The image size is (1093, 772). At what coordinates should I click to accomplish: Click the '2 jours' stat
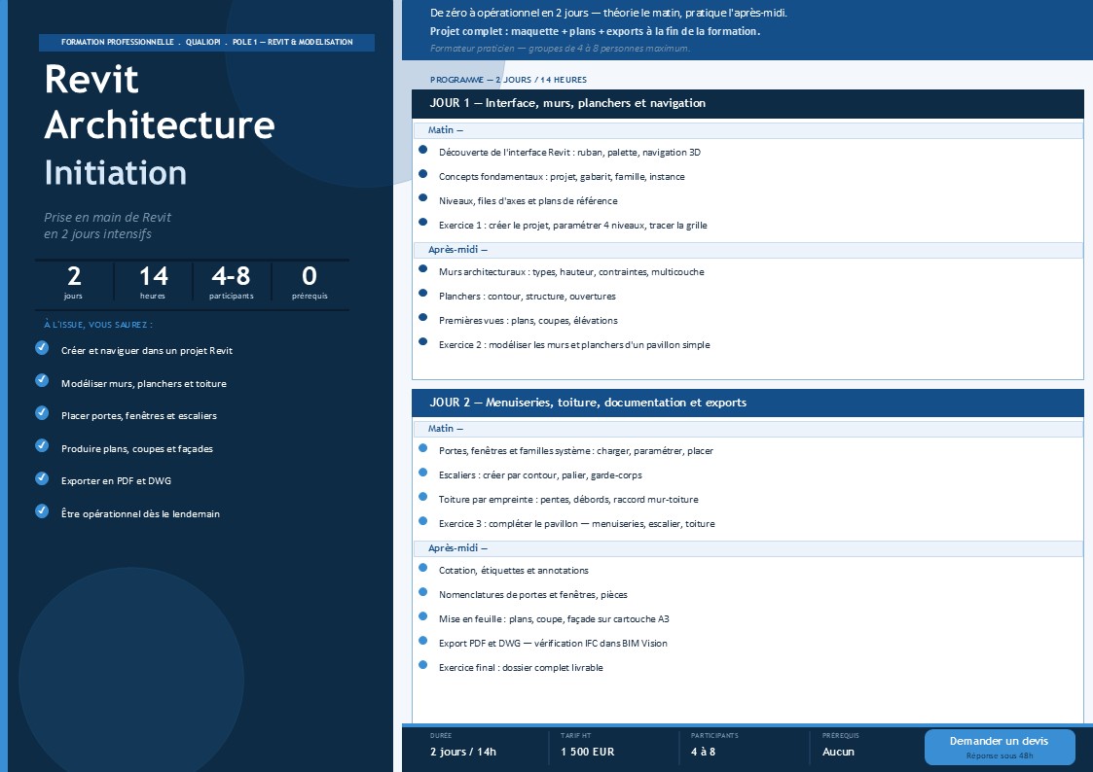tap(74, 282)
